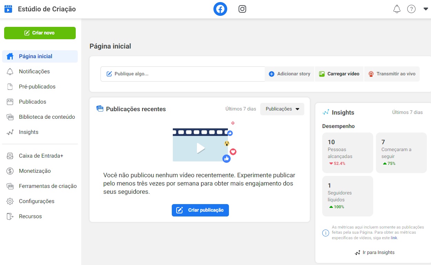Click the document icon beside Pré-publicados
This screenshot has height=265, width=431.
10,87
